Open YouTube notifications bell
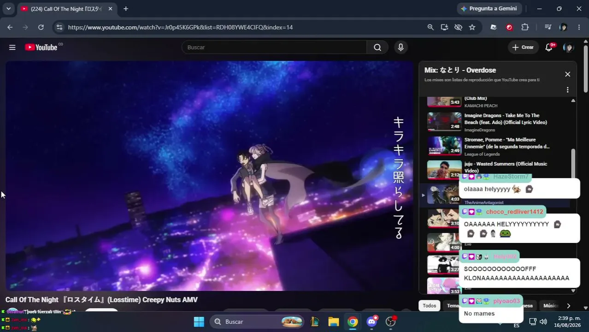This screenshot has height=332, width=589. [x=549, y=47]
